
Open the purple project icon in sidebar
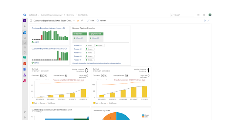(x=25, y=20)
